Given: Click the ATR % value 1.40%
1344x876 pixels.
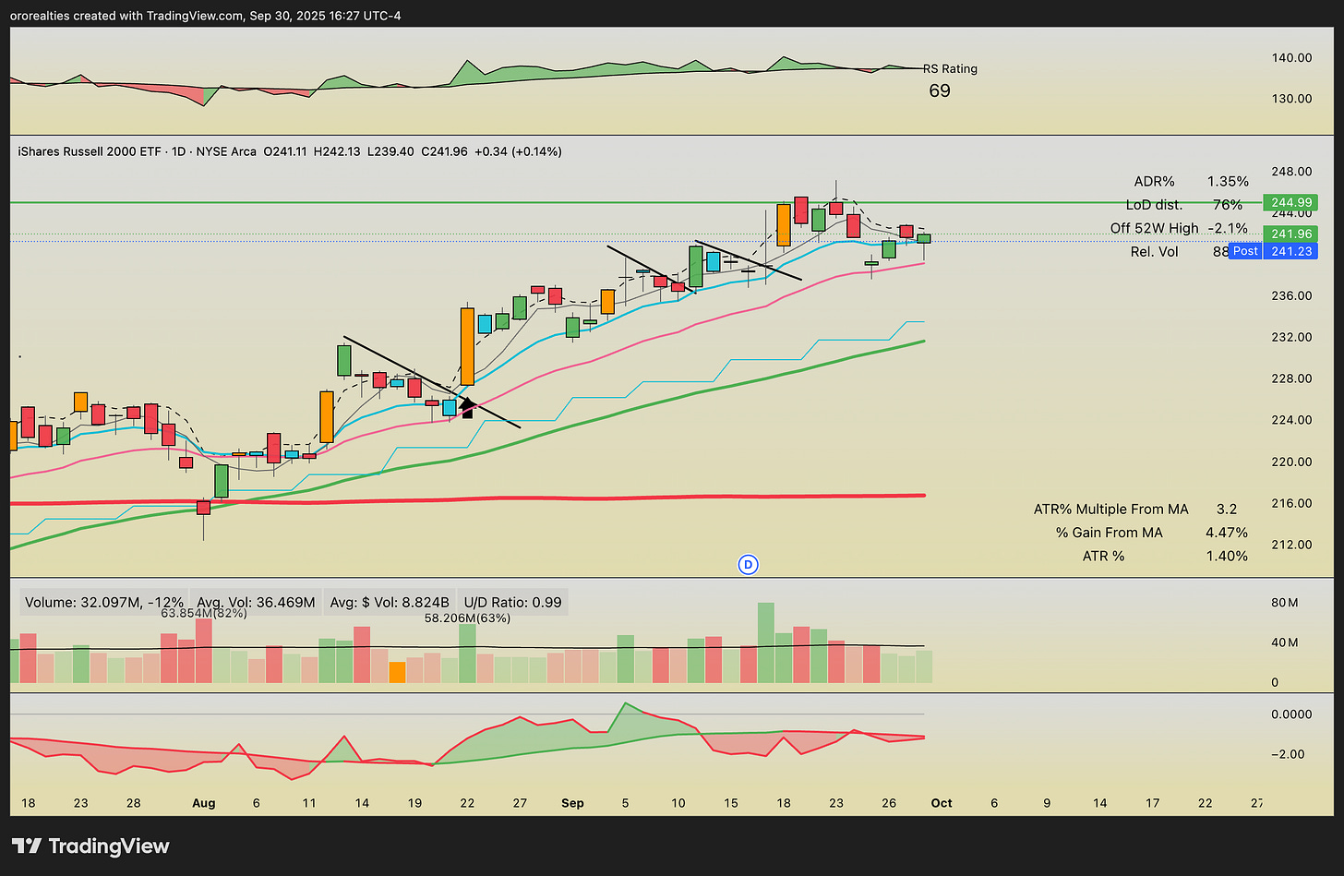Looking at the screenshot, I should (x=1228, y=556).
